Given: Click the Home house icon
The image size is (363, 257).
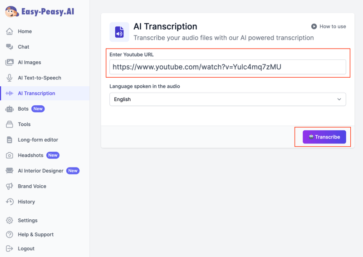Looking at the screenshot, I should tap(10, 31).
